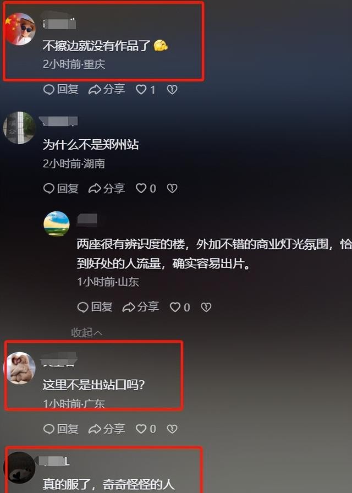Like the 不擦边就没有作品了 comment
Viewport: 352px width, 493px height.
pyautogui.click(x=146, y=90)
